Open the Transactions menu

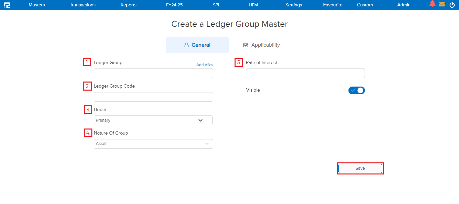(x=83, y=5)
